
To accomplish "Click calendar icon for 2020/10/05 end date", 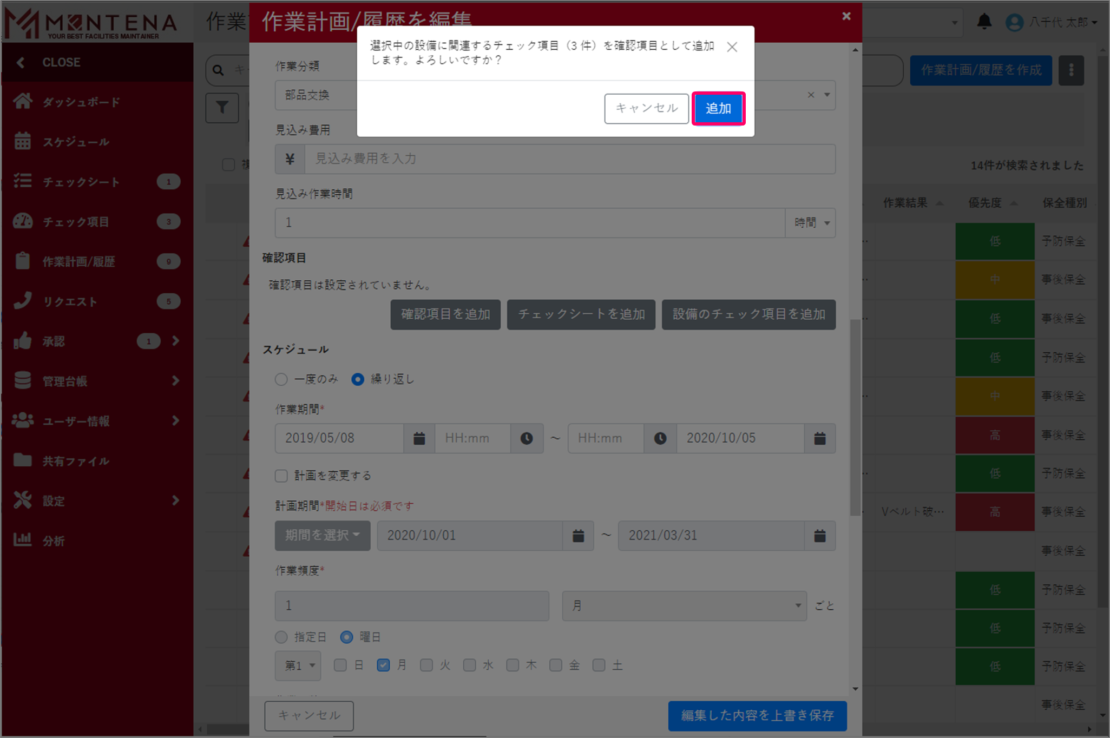I will 819,438.
